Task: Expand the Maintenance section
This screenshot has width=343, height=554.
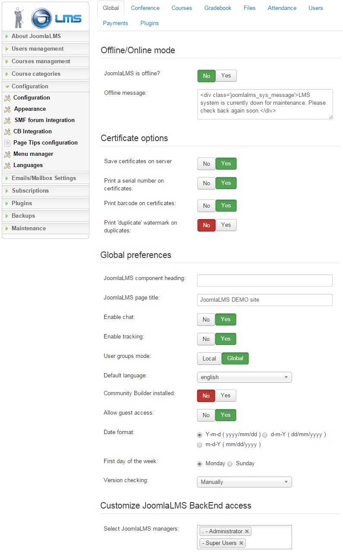Action: (45, 229)
